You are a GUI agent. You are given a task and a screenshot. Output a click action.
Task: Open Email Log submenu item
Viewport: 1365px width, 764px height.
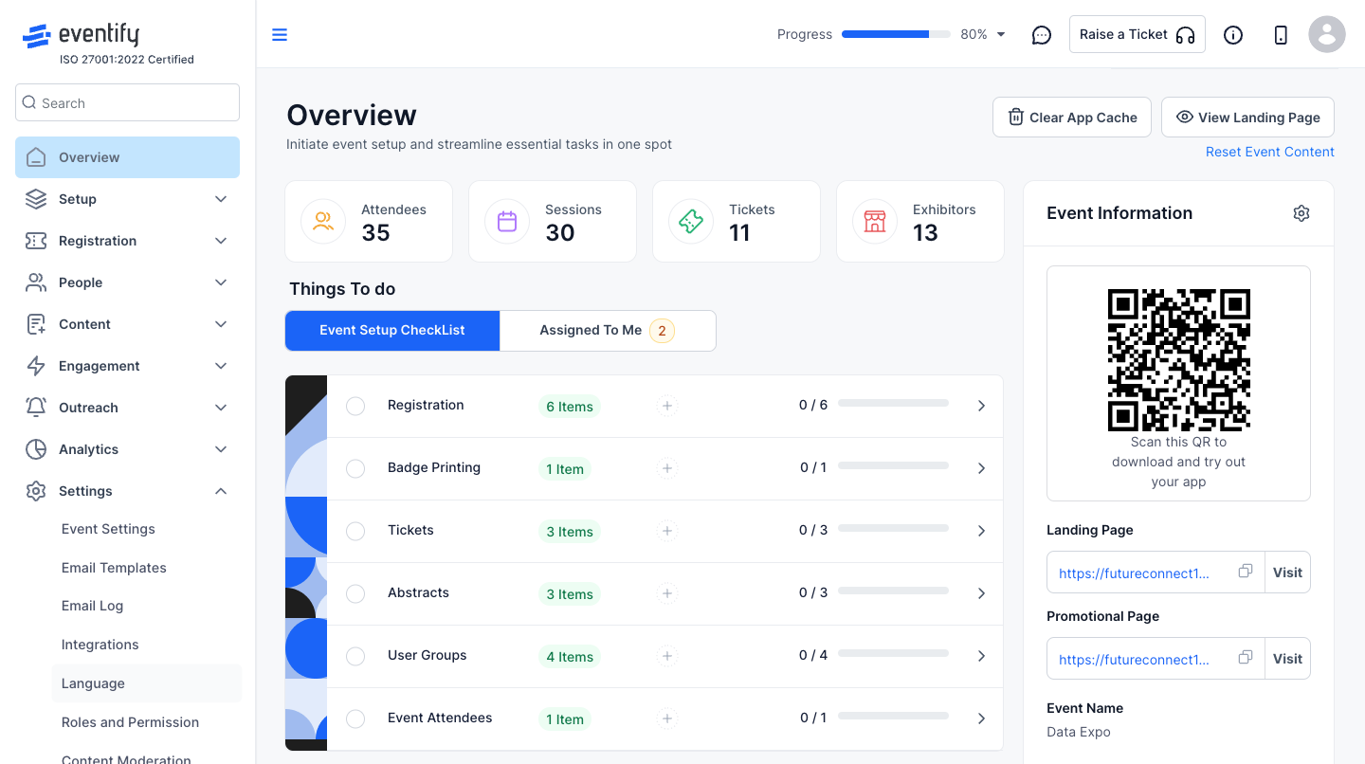point(92,606)
